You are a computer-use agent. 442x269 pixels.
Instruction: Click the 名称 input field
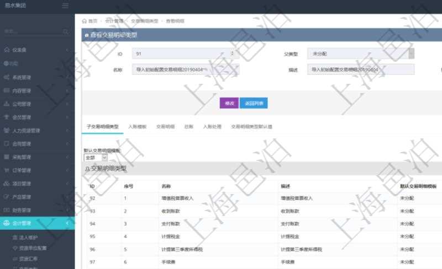[x=186, y=69]
